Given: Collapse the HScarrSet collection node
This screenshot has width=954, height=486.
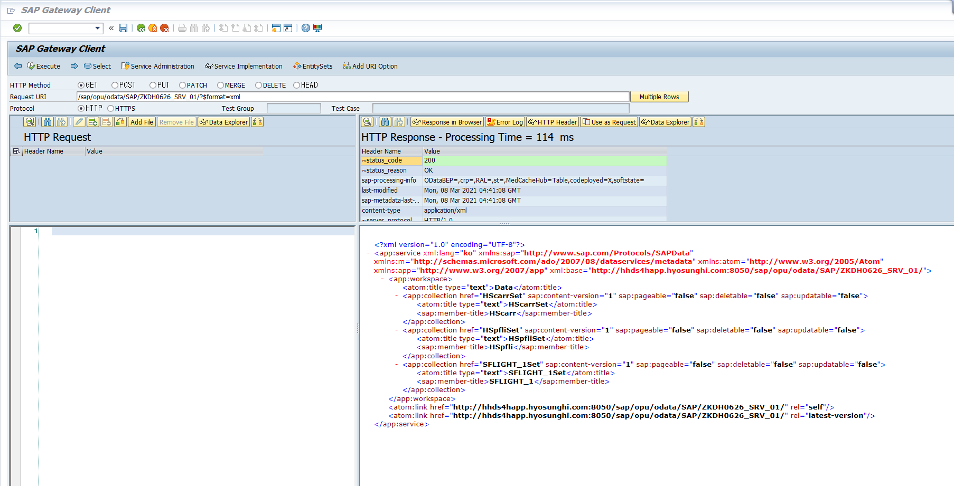Looking at the screenshot, I should (x=397, y=296).
